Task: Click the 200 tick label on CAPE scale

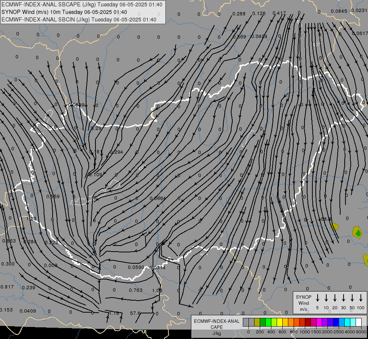Action: pyautogui.click(x=260, y=332)
